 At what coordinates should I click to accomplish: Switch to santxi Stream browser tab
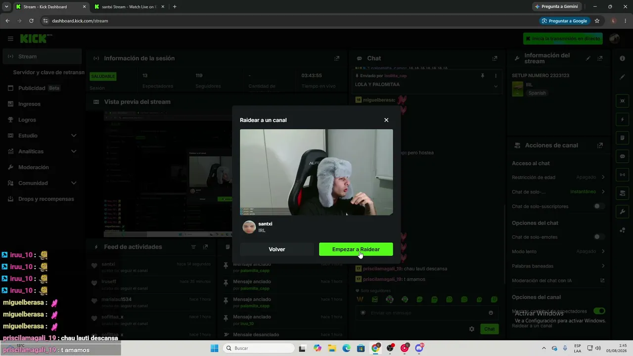(129, 7)
